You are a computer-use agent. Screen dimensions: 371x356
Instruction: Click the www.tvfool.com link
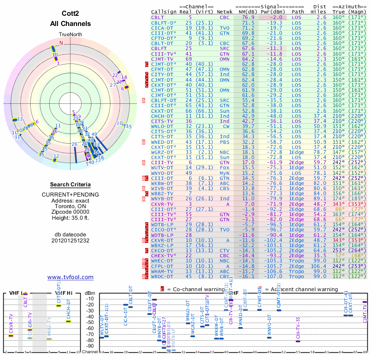[70, 277]
